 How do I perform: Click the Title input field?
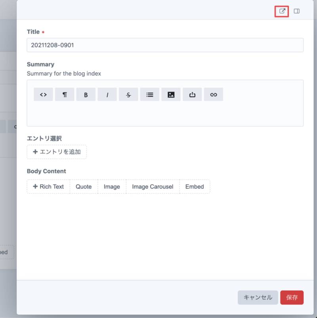tap(165, 45)
